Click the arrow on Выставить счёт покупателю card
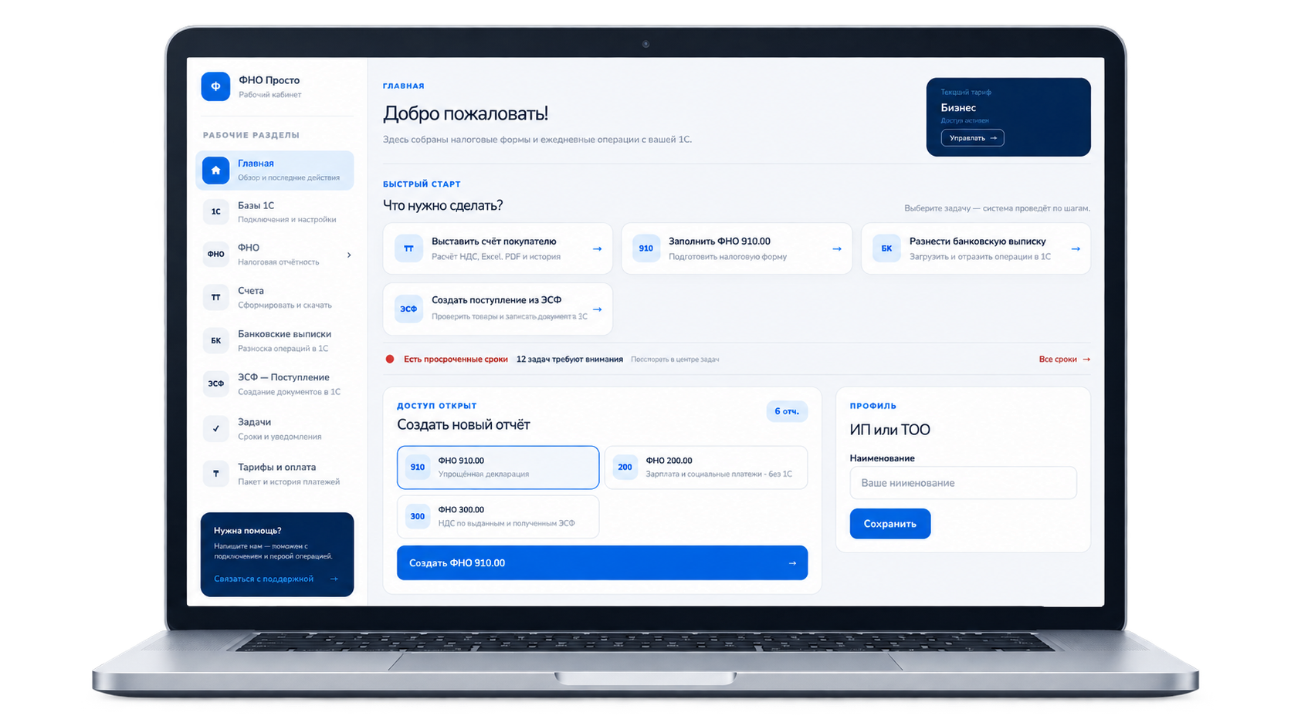Image resolution: width=1291 pixels, height=726 pixels. [x=597, y=248]
